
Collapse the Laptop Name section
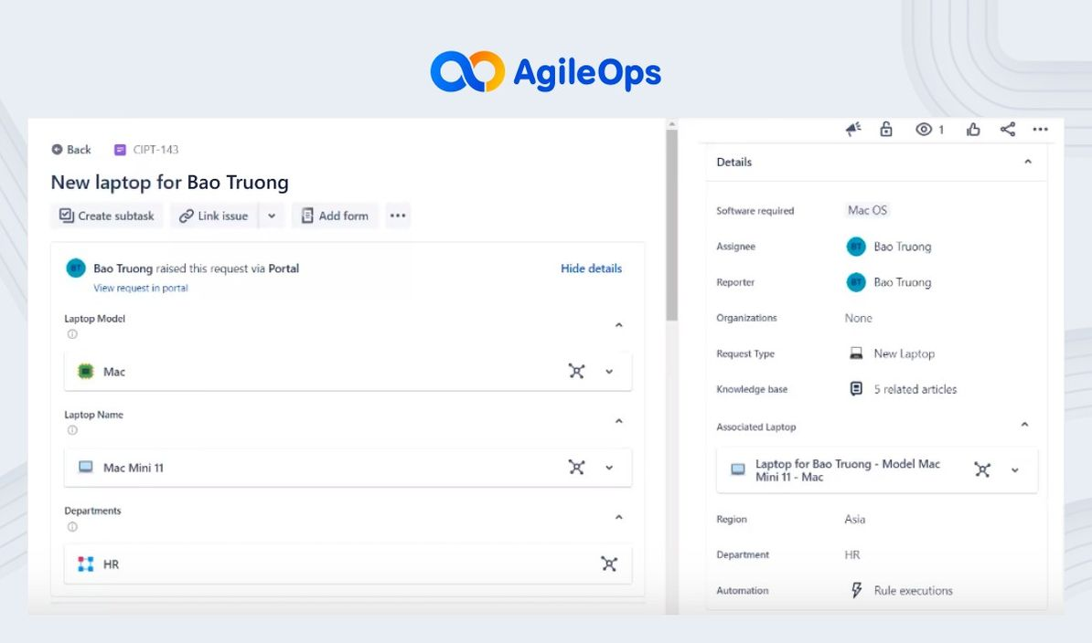(x=618, y=420)
